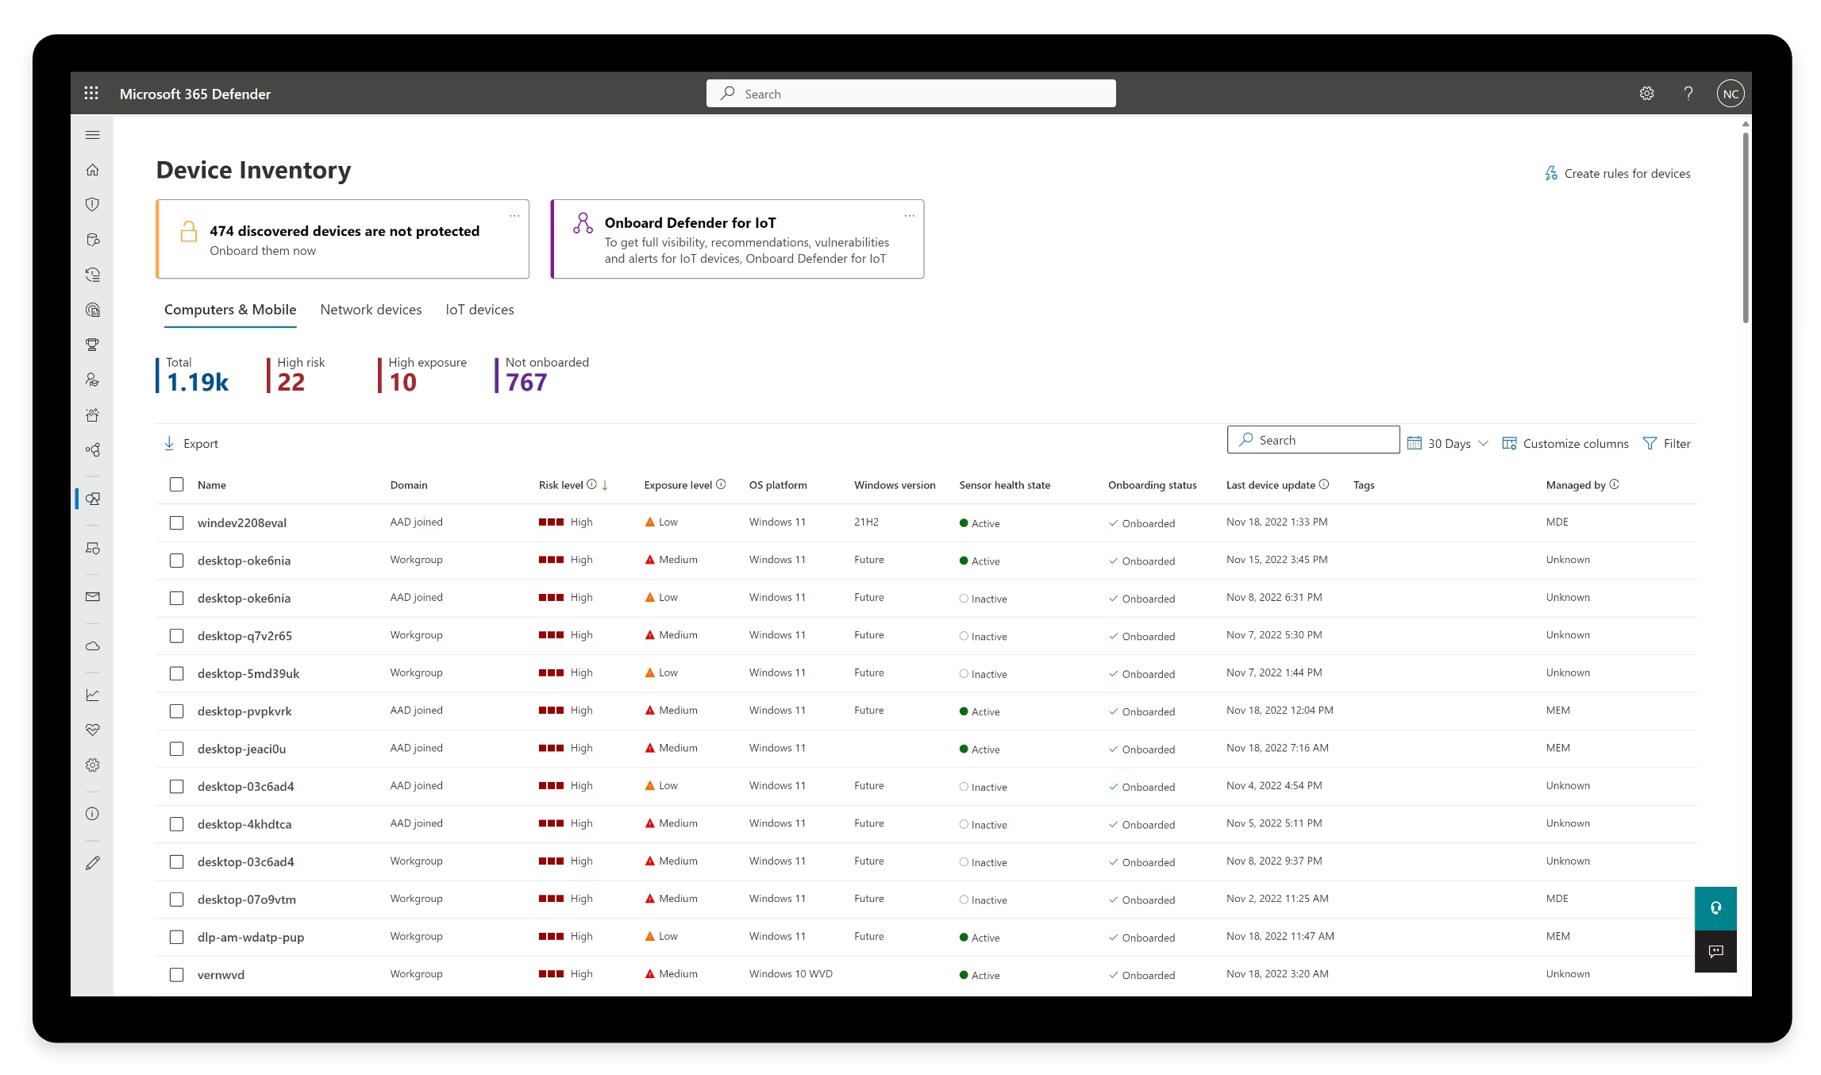Open the Customize navigation pencil icon

point(93,863)
